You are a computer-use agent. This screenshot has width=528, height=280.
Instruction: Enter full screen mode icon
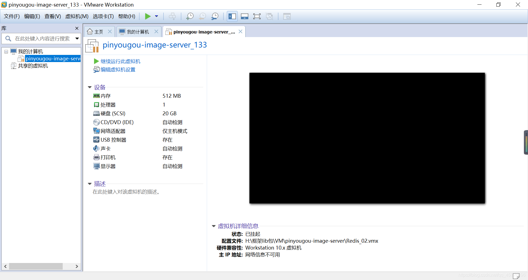(x=257, y=16)
